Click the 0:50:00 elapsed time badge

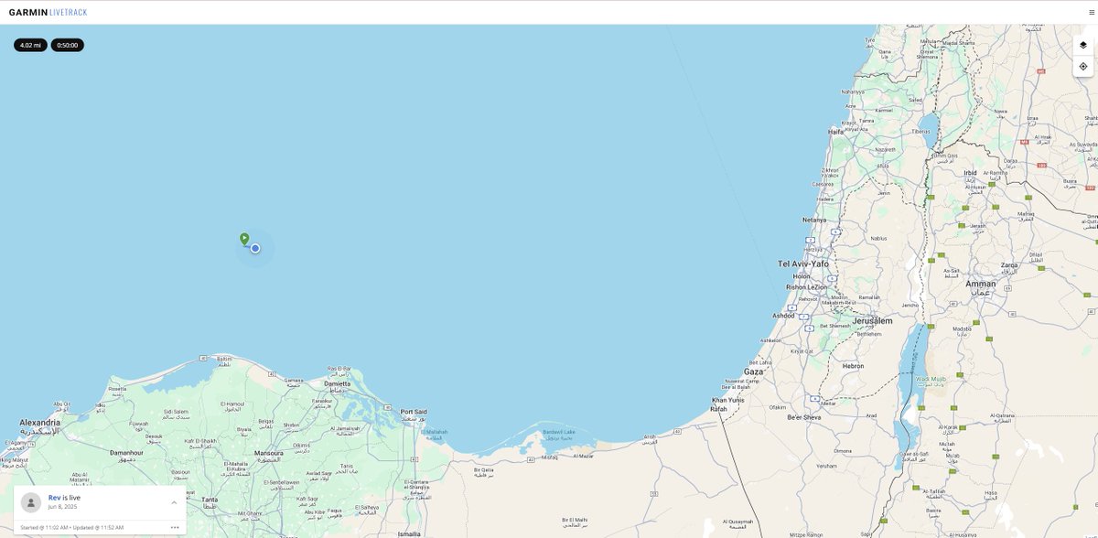(67, 45)
